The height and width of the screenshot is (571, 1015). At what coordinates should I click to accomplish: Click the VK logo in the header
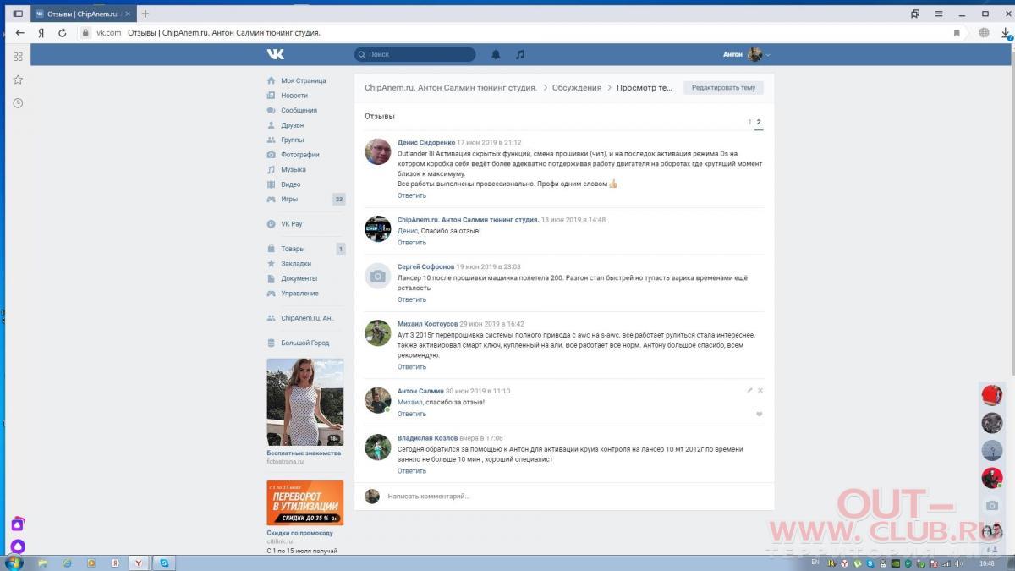coord(276,54)
